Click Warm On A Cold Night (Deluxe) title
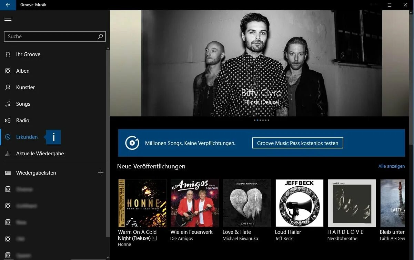This screenshot has height=260, width=414. pos(138,235)
